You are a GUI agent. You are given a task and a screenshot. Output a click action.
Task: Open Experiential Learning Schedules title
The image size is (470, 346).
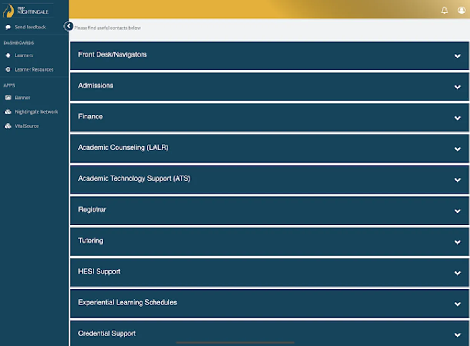coord(127,303)
